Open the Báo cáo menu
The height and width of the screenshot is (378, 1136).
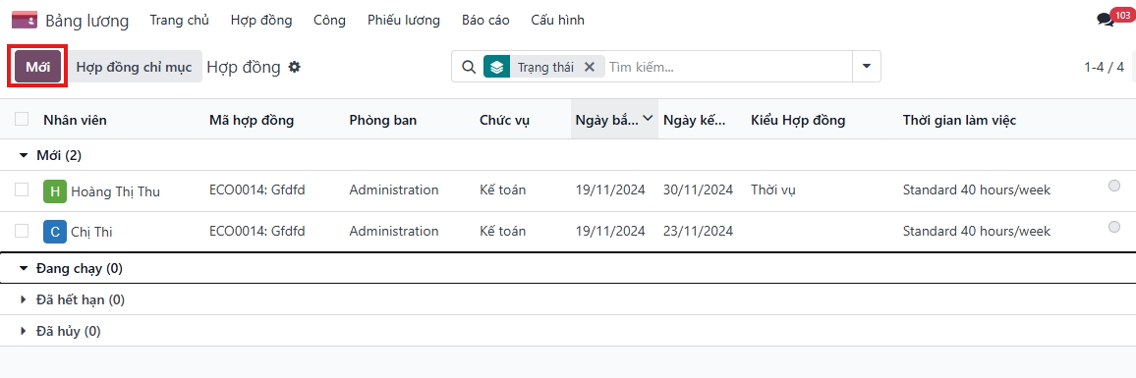click(x=485, y=21)
